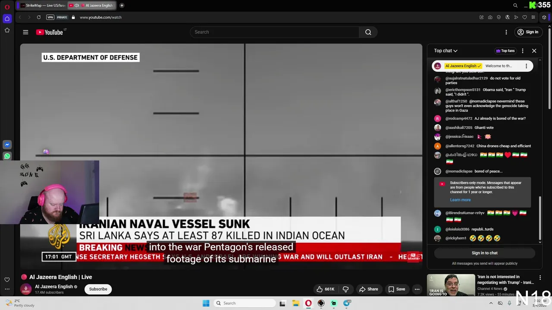Screen dimensions: 552x310
Task: Open live chat options three dots
Action: click(523, 51)
